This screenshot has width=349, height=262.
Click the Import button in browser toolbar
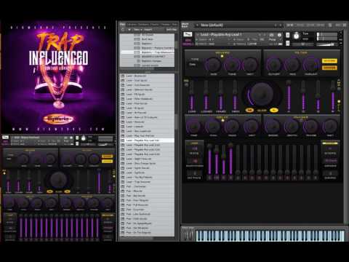pyautogui.click(x=148, y=30)
